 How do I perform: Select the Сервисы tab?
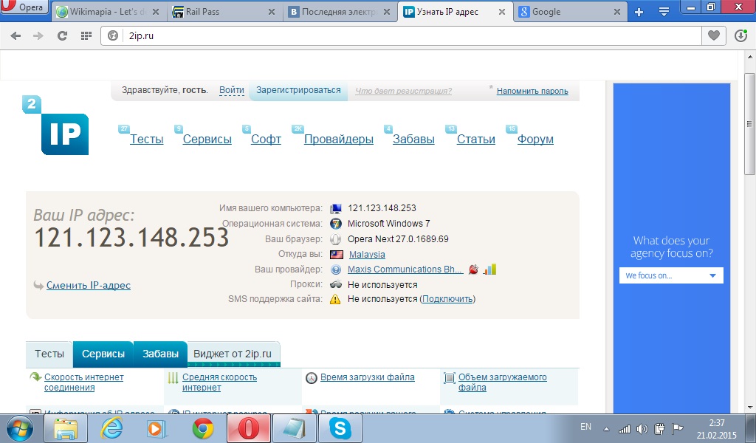pyautogui.click(x=103, y=354)
